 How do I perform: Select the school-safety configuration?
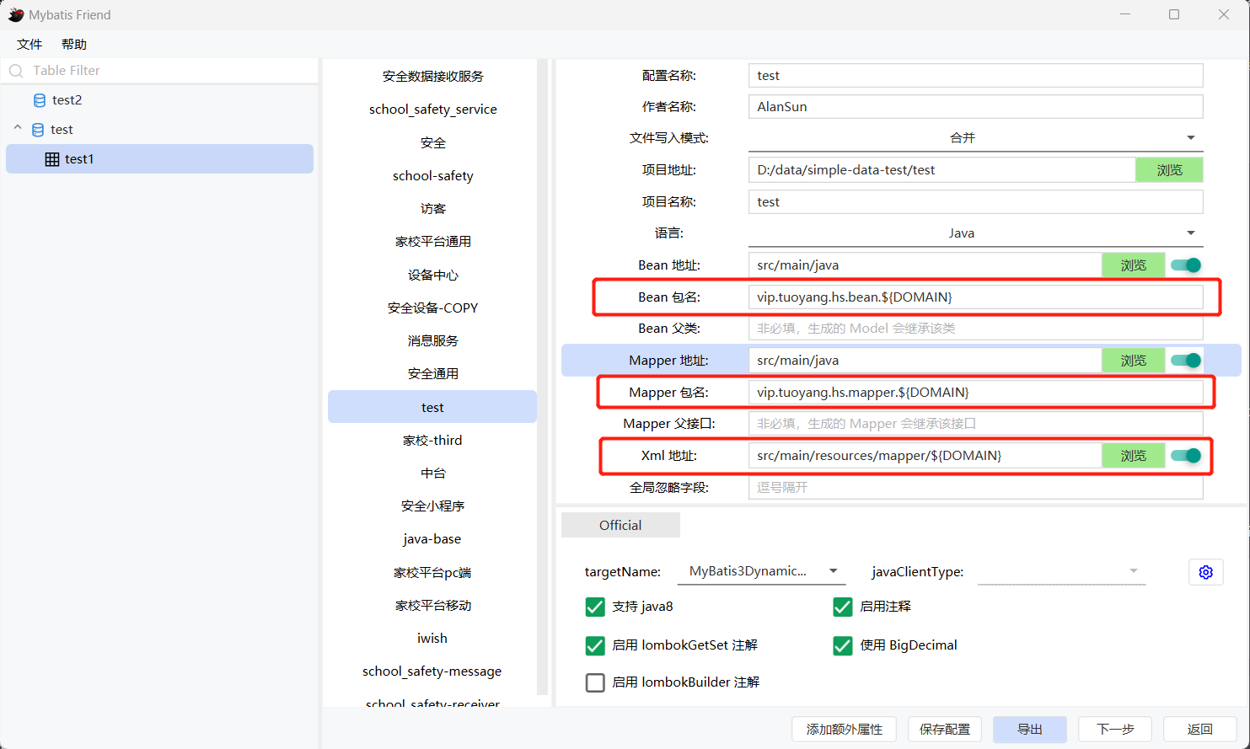432,176
